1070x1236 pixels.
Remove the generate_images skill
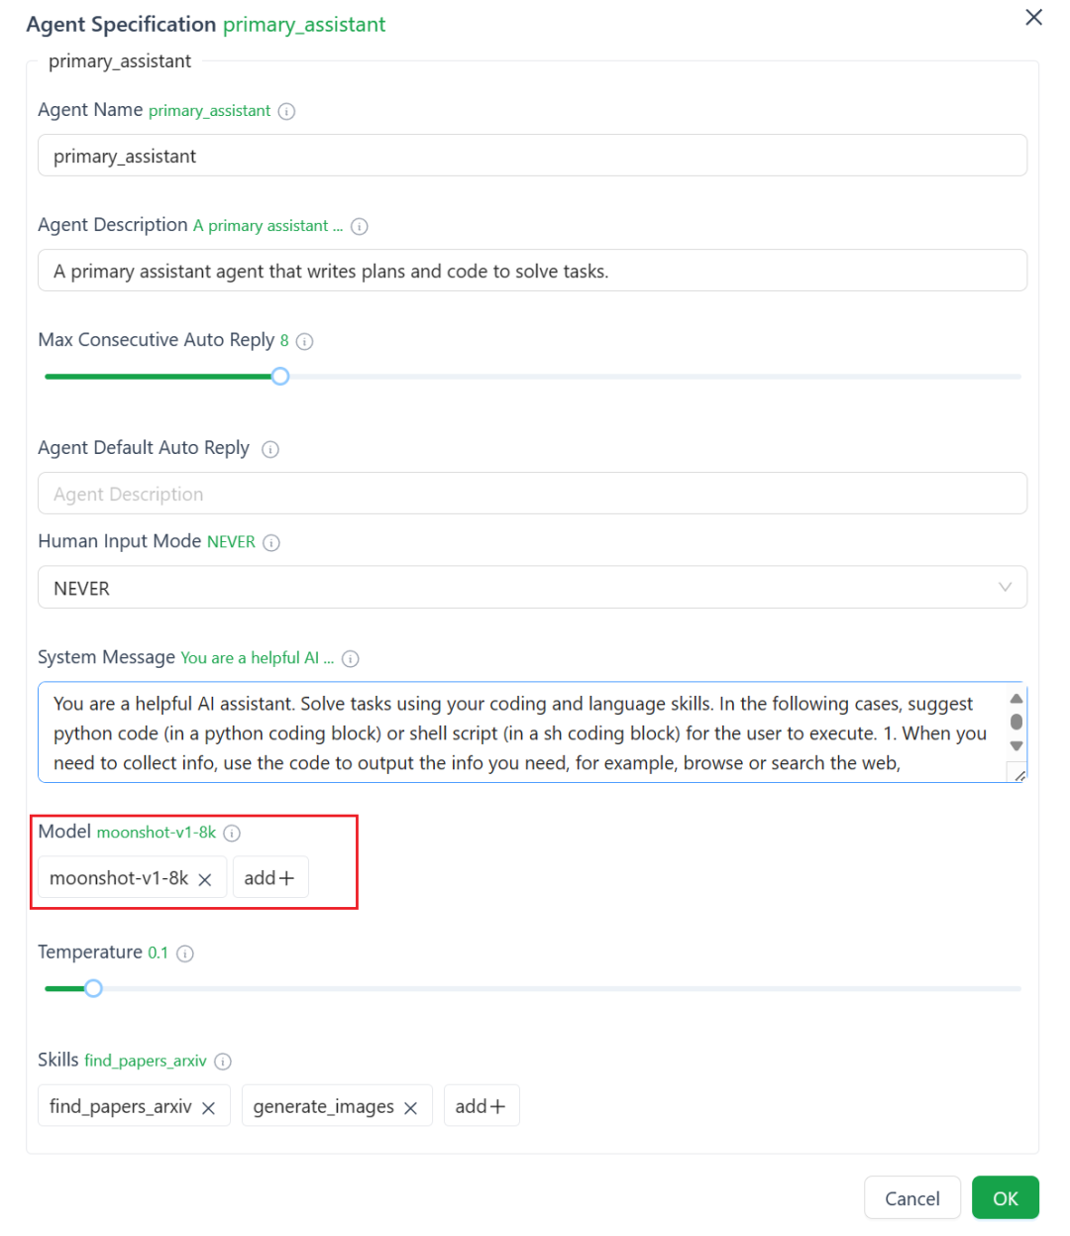(410, 1106)
